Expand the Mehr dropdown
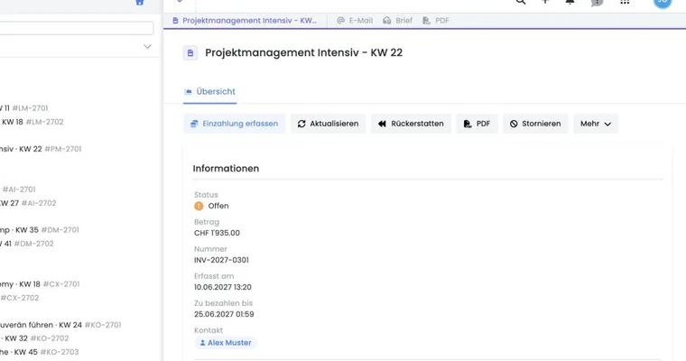Image resolution: width=686 pixels, height=361 pixels. click(x=596, y=124)
